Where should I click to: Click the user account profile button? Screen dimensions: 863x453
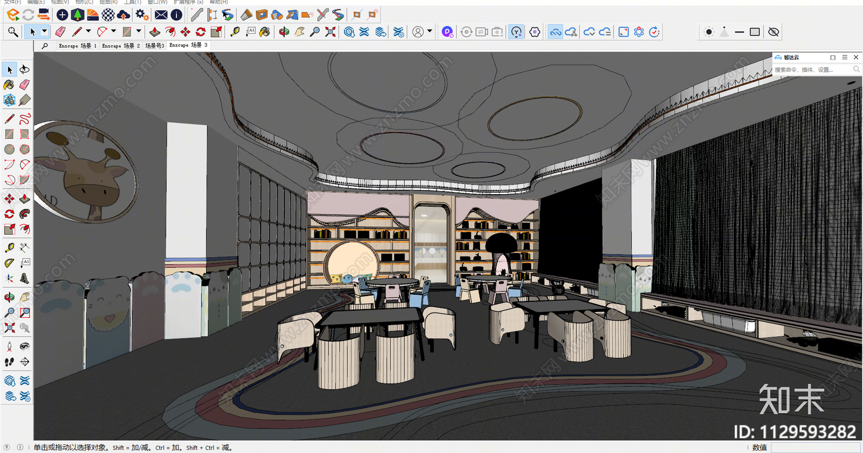(x=418, y=32)
